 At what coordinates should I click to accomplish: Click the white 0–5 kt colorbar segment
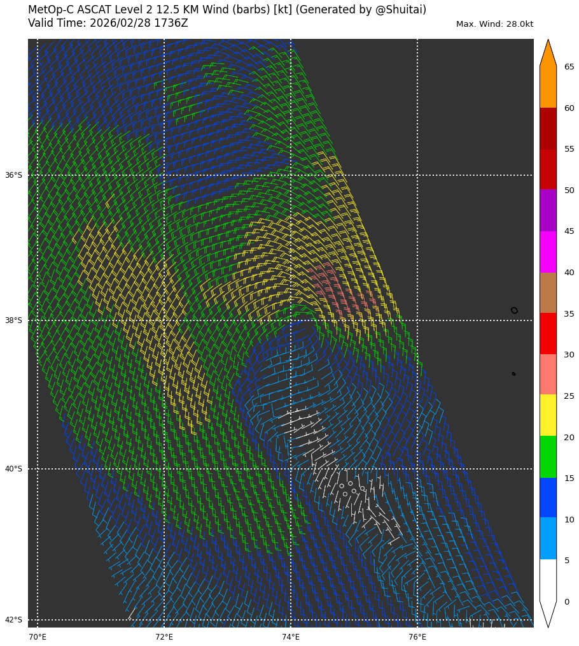coord(548,580)
